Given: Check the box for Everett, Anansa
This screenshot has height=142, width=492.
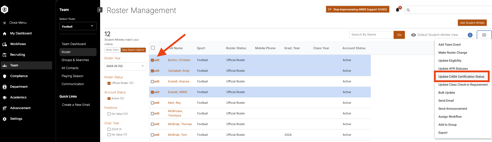Looking at the screenshot, I should [x=152, y=82].
